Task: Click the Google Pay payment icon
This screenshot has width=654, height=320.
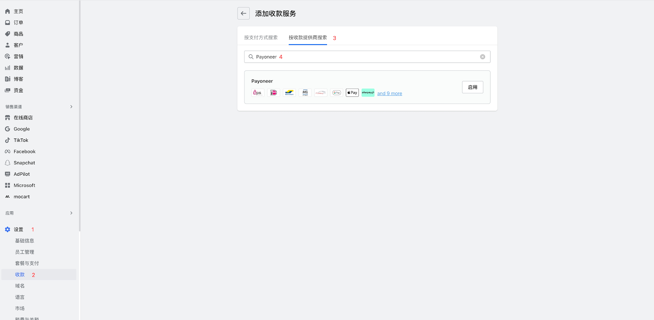Action: point(336,93)
